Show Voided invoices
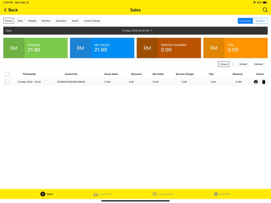271x203 pixels. [x=243, y=64]
